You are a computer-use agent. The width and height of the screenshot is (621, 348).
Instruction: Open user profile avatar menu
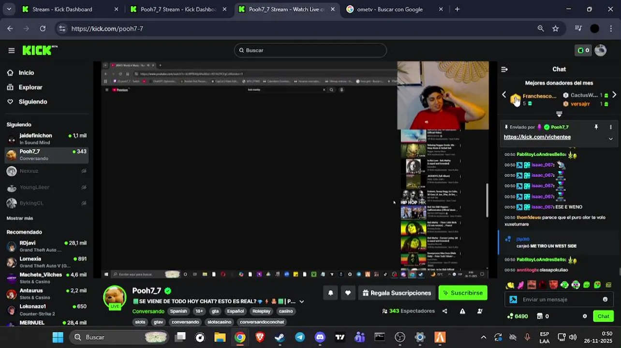click(600, 50)
